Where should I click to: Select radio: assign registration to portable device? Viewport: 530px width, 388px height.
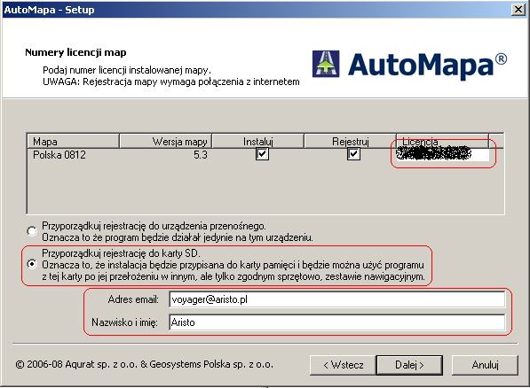tap(32, 231)
